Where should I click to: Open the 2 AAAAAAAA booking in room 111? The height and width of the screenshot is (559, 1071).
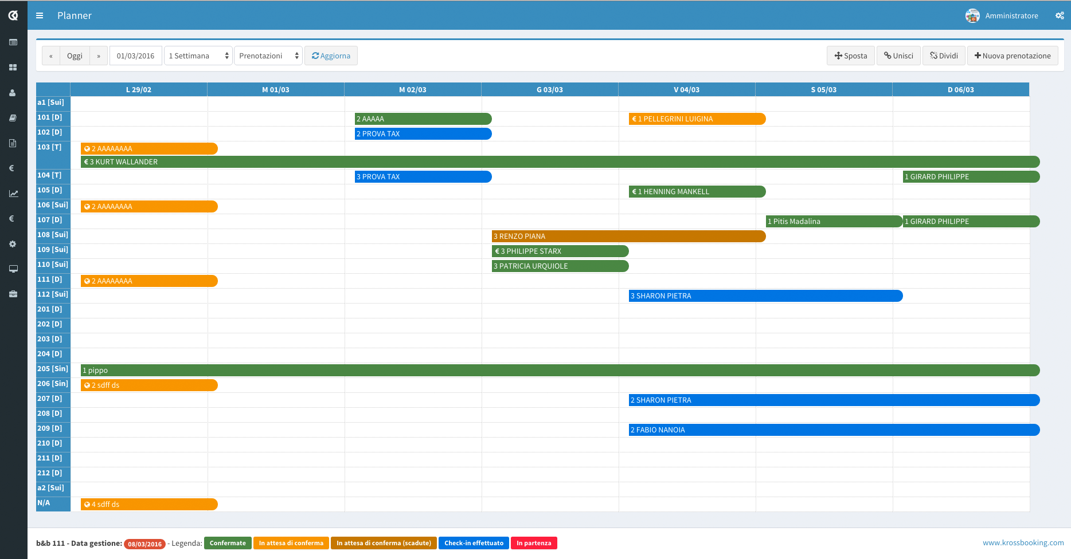coord(149,281)
